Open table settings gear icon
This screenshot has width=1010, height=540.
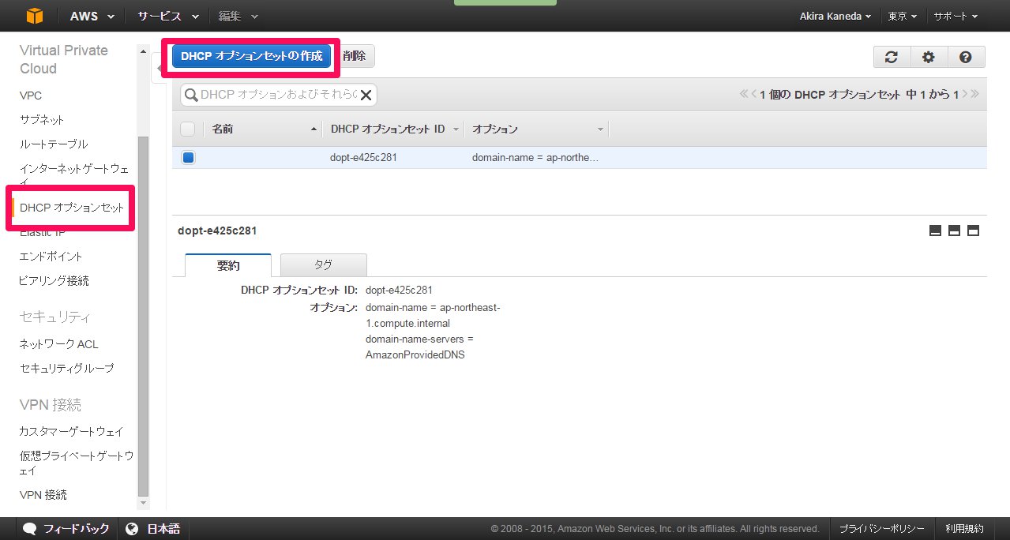(x=929, y=57)
